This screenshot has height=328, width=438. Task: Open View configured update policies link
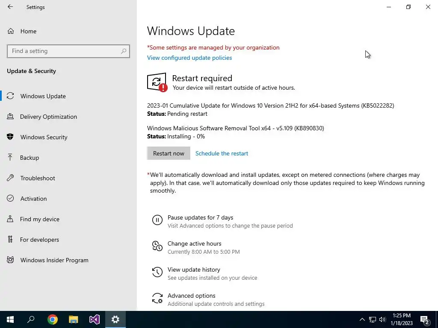point(189,58)
